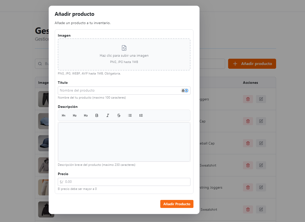This screenshot has width=305, height=222.
Task: Delete the Baseball Cap product row
Action: pyautogui.click(x=248, y=143)
